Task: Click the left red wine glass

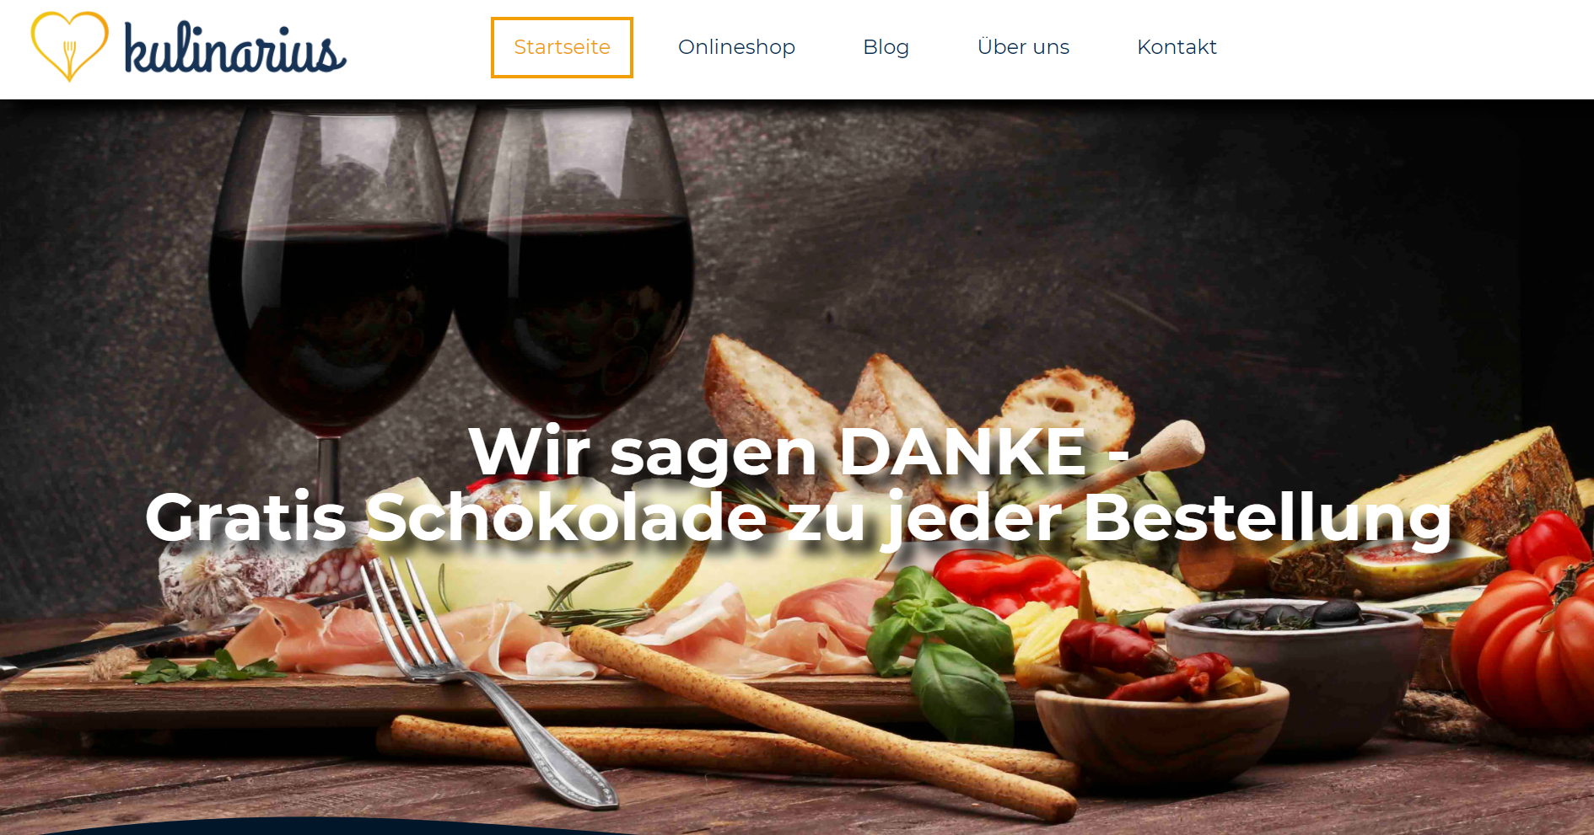Action: 329,278
